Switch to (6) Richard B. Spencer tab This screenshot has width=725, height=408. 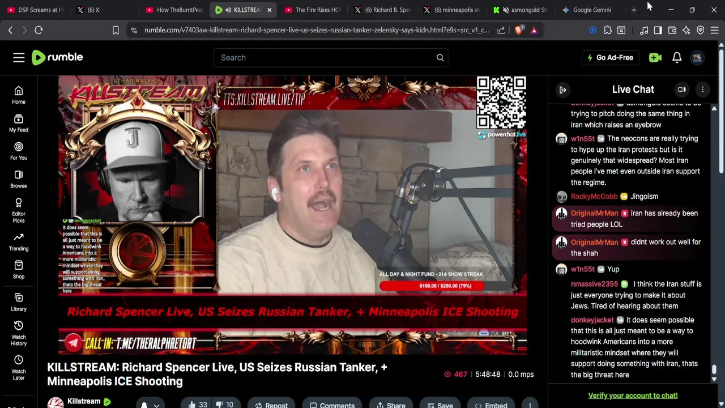point(382,10)
